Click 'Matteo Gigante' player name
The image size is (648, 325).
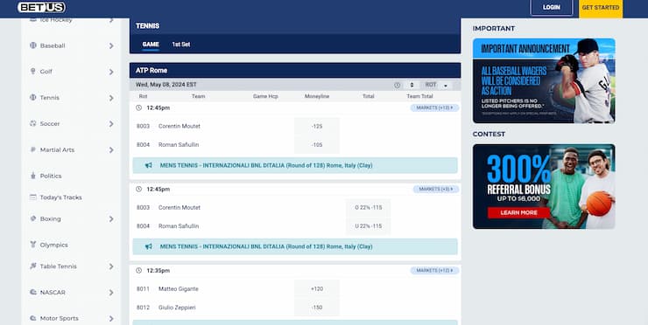pyautogui.click(x=179, y=288)
